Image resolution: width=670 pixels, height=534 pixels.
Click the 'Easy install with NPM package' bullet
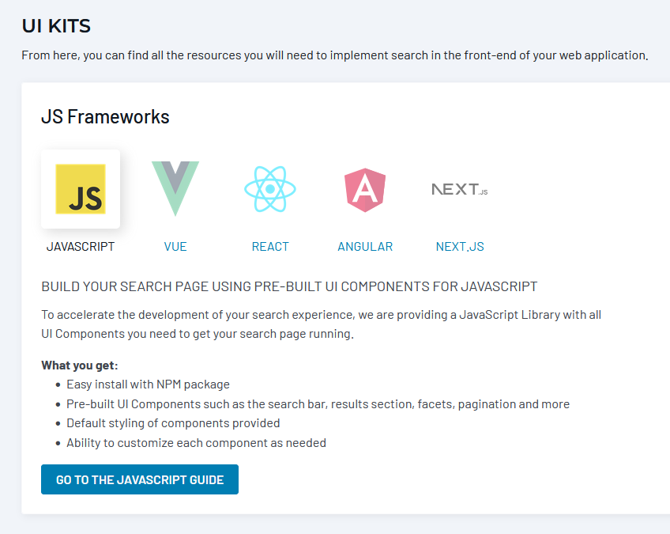click(148, 384)
